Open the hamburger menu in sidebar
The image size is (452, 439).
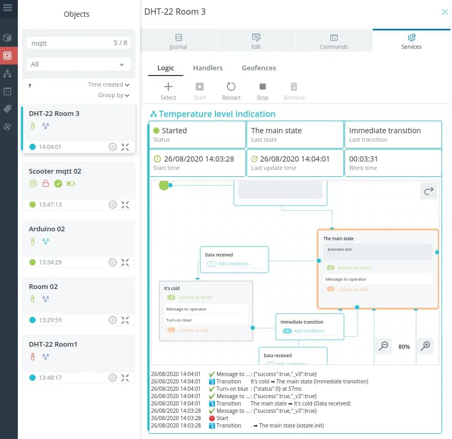click(x=7, y=7)
